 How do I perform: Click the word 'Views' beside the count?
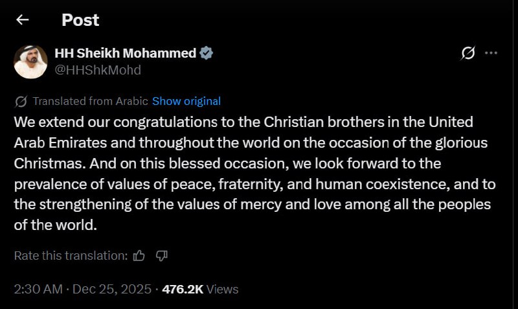[x=223, y=289]
